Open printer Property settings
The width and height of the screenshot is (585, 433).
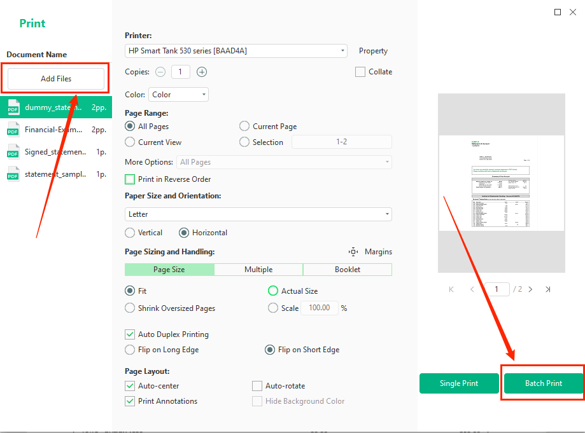pyautogui.click(x=373, y=51)
